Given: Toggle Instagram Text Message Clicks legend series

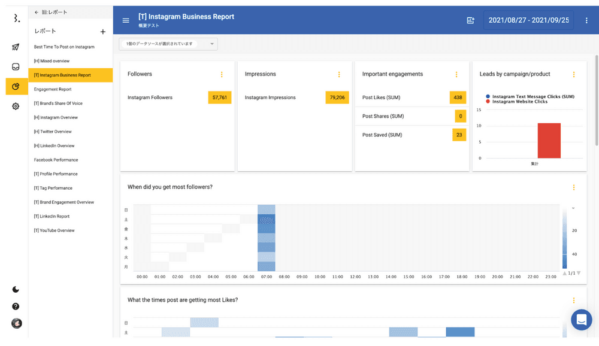Looking at the screenshot, I should tap(532, 96).
